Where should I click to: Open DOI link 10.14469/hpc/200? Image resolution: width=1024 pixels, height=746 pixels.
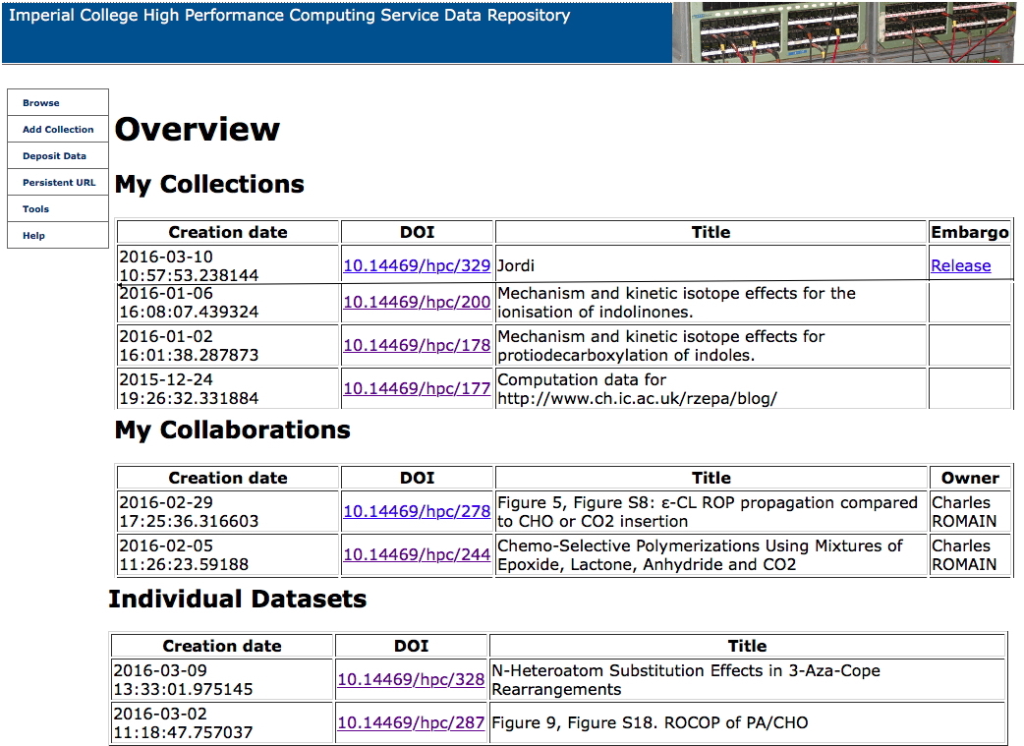(417, 303)
